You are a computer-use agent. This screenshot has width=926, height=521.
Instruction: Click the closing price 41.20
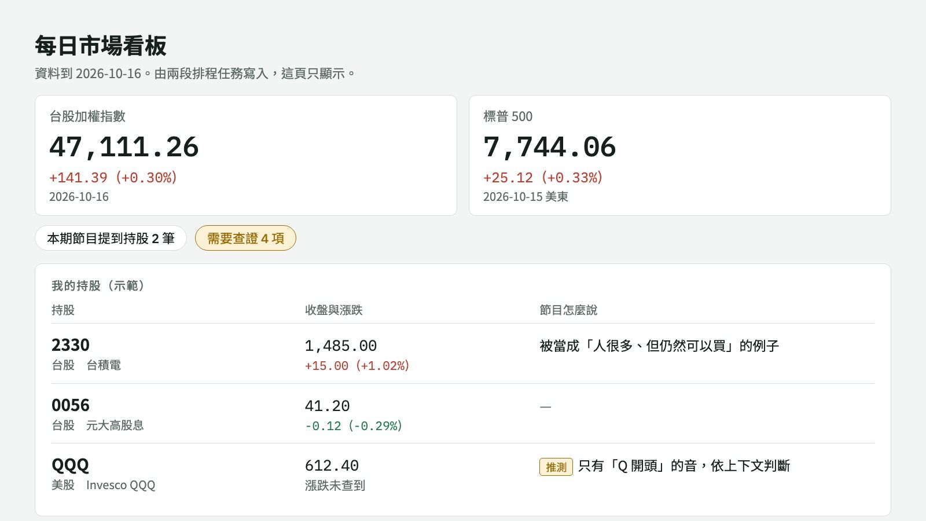[327, 406]
